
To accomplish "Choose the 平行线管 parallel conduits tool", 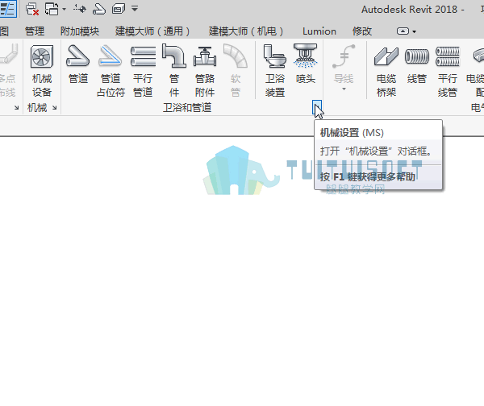I will coord(448,71).
